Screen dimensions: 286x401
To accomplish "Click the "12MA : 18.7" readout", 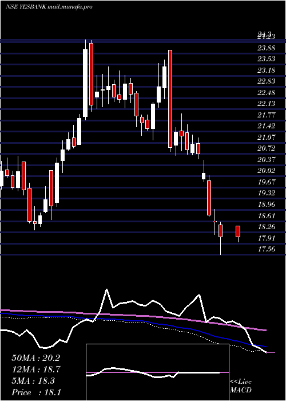I will [35, 369].
